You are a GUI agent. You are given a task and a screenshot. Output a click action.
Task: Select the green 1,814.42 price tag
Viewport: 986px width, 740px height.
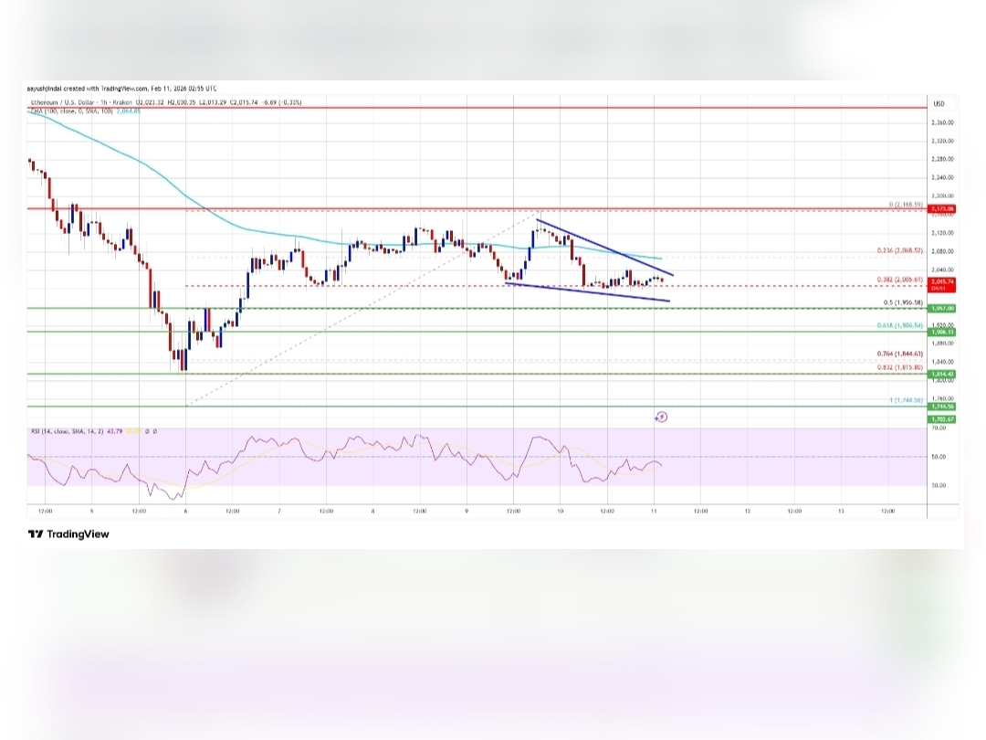(x=941, y=374)
